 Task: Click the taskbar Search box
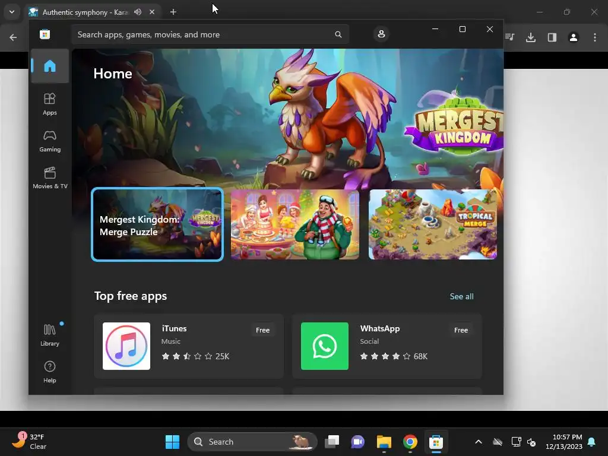click(x=252, y=442)
